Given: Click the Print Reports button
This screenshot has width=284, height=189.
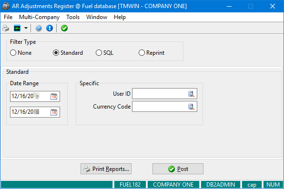Looking at the screenshot, I should 106,169.
